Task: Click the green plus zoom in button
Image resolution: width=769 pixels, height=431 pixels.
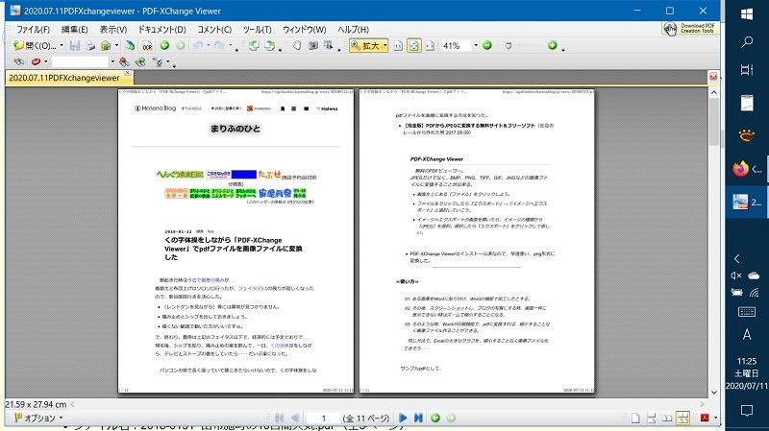Action: 552,45
